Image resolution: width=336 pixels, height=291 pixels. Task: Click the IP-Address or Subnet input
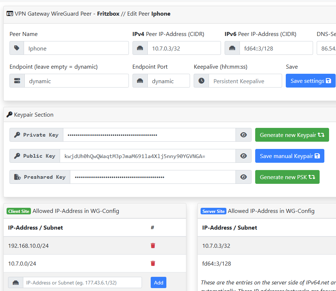(82, 283)
